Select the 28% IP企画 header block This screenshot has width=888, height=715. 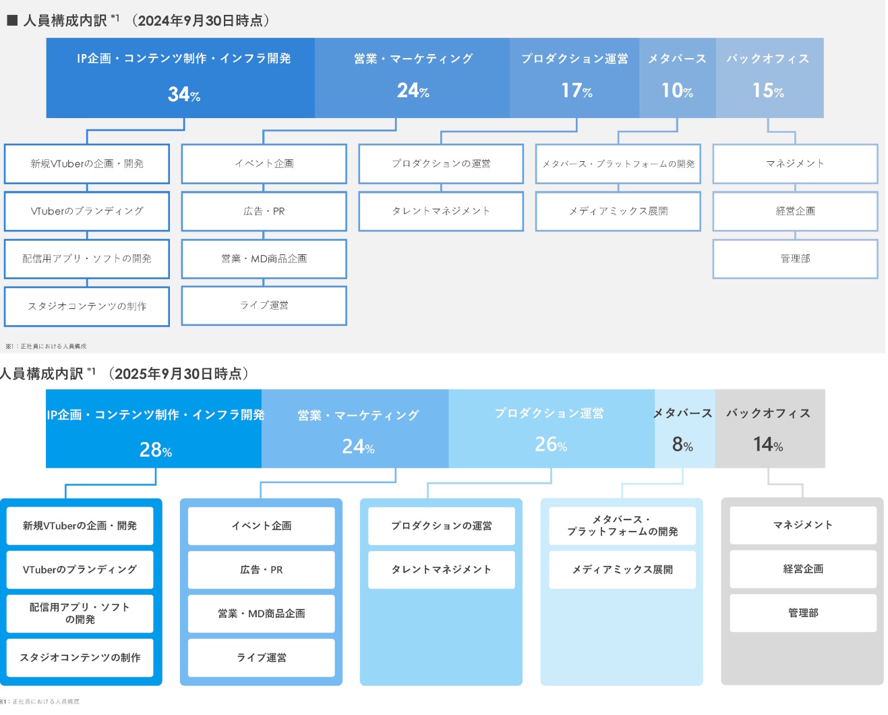(154, 429)
